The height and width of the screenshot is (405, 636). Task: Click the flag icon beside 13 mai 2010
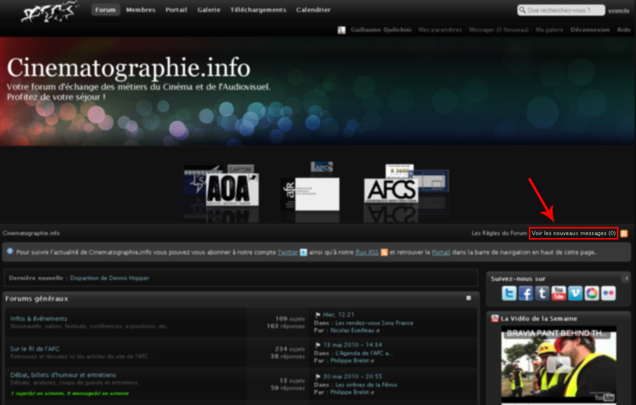[317, 345]
